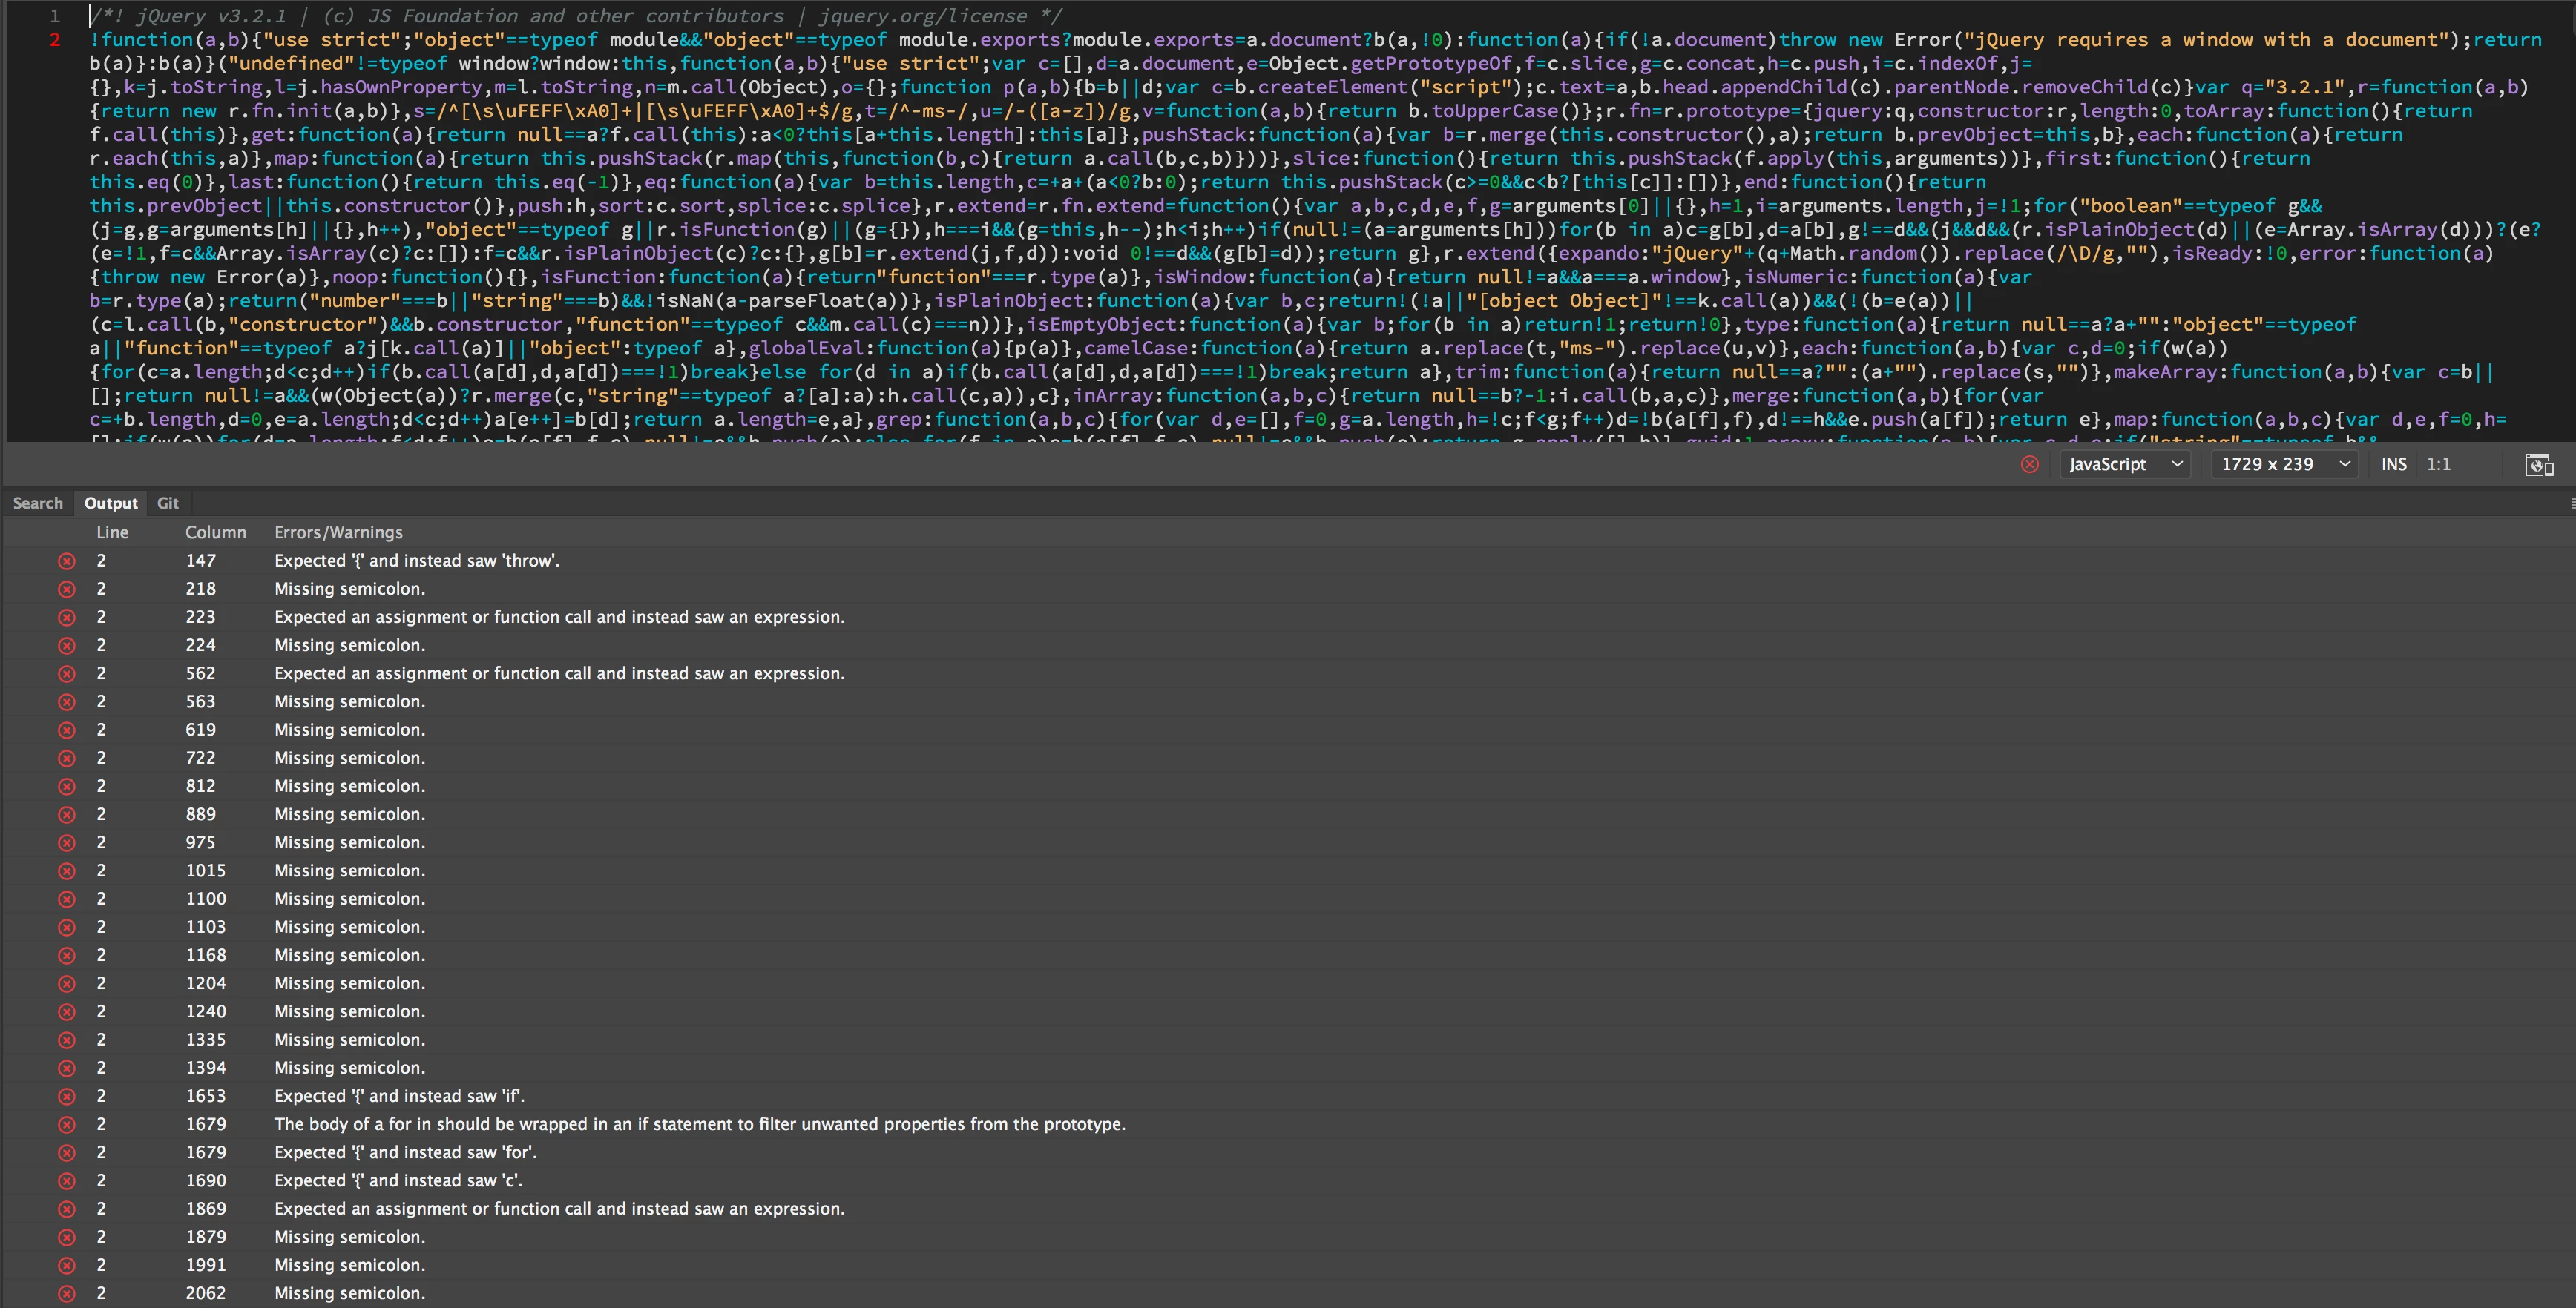Screen dimensions: 2576x1308
Task: Click the Column header in output list
Action: click(x=215, y=532)
